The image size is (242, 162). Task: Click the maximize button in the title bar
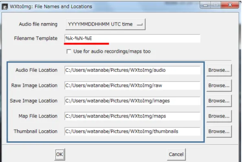(x=216, y=5)
